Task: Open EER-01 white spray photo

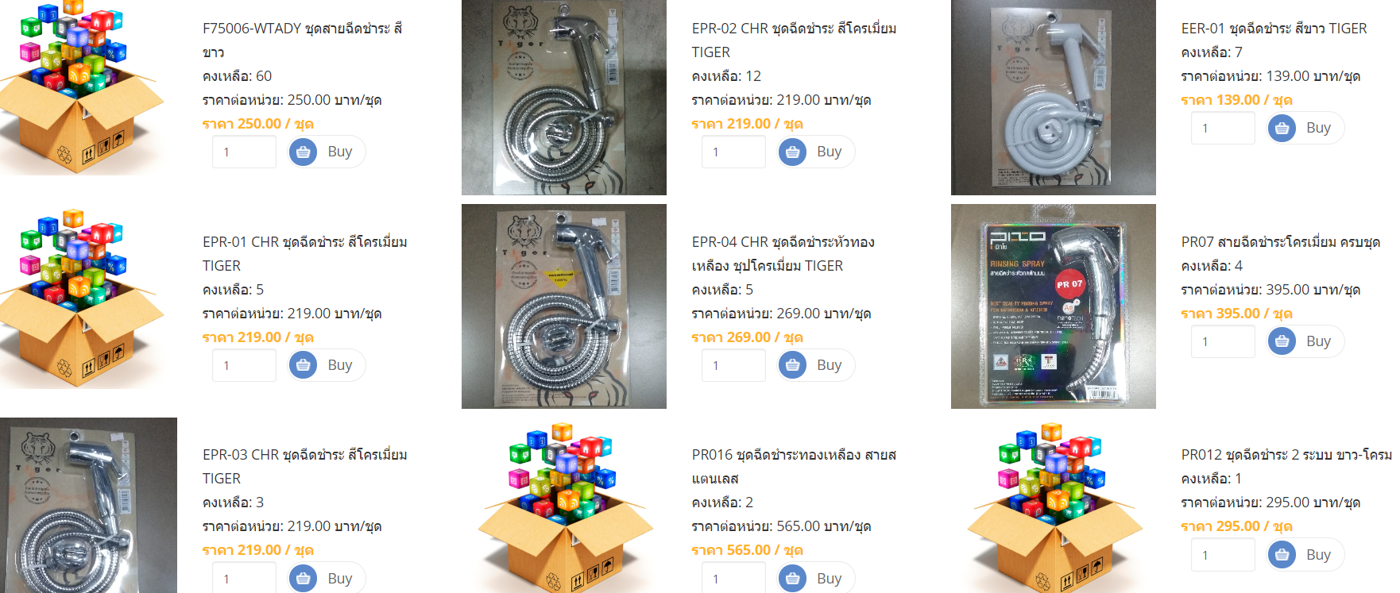Action: click(x=1054, y=97)
